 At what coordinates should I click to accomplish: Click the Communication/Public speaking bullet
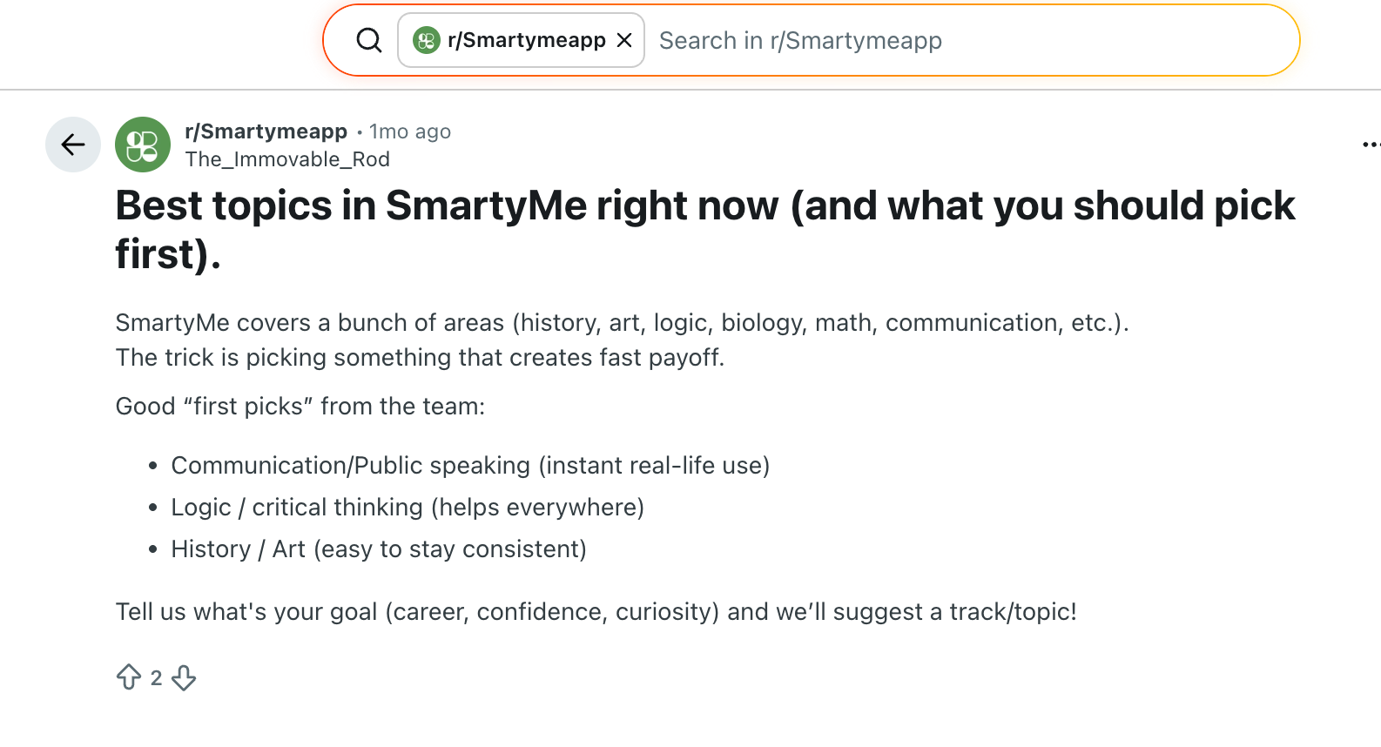pos(470,466)
